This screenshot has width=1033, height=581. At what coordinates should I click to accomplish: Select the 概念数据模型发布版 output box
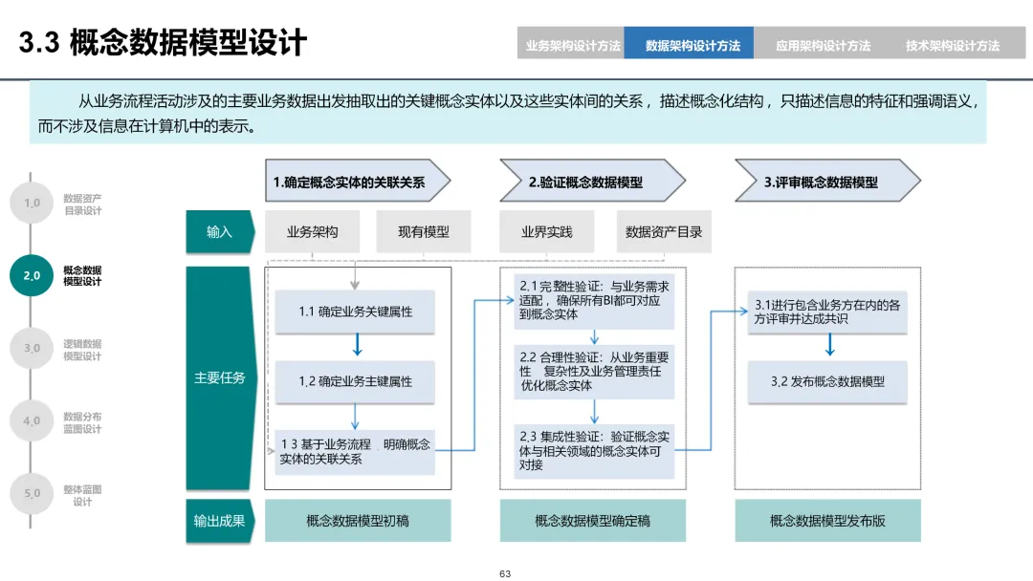[827, 521]
